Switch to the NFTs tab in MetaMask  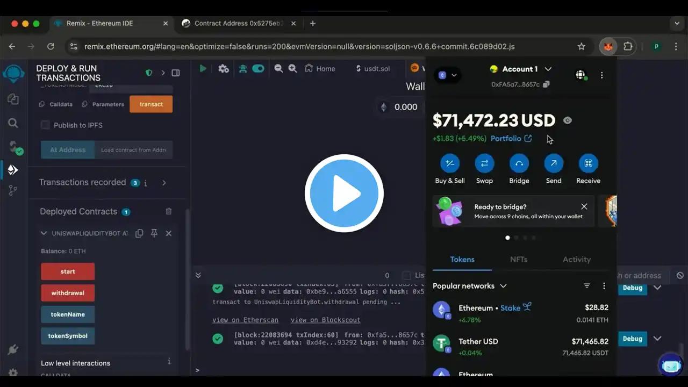[519, 259]
